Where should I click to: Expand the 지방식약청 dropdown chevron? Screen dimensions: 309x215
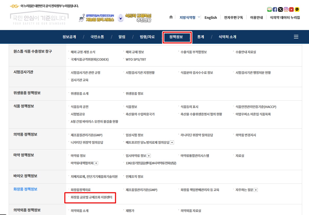199,17
